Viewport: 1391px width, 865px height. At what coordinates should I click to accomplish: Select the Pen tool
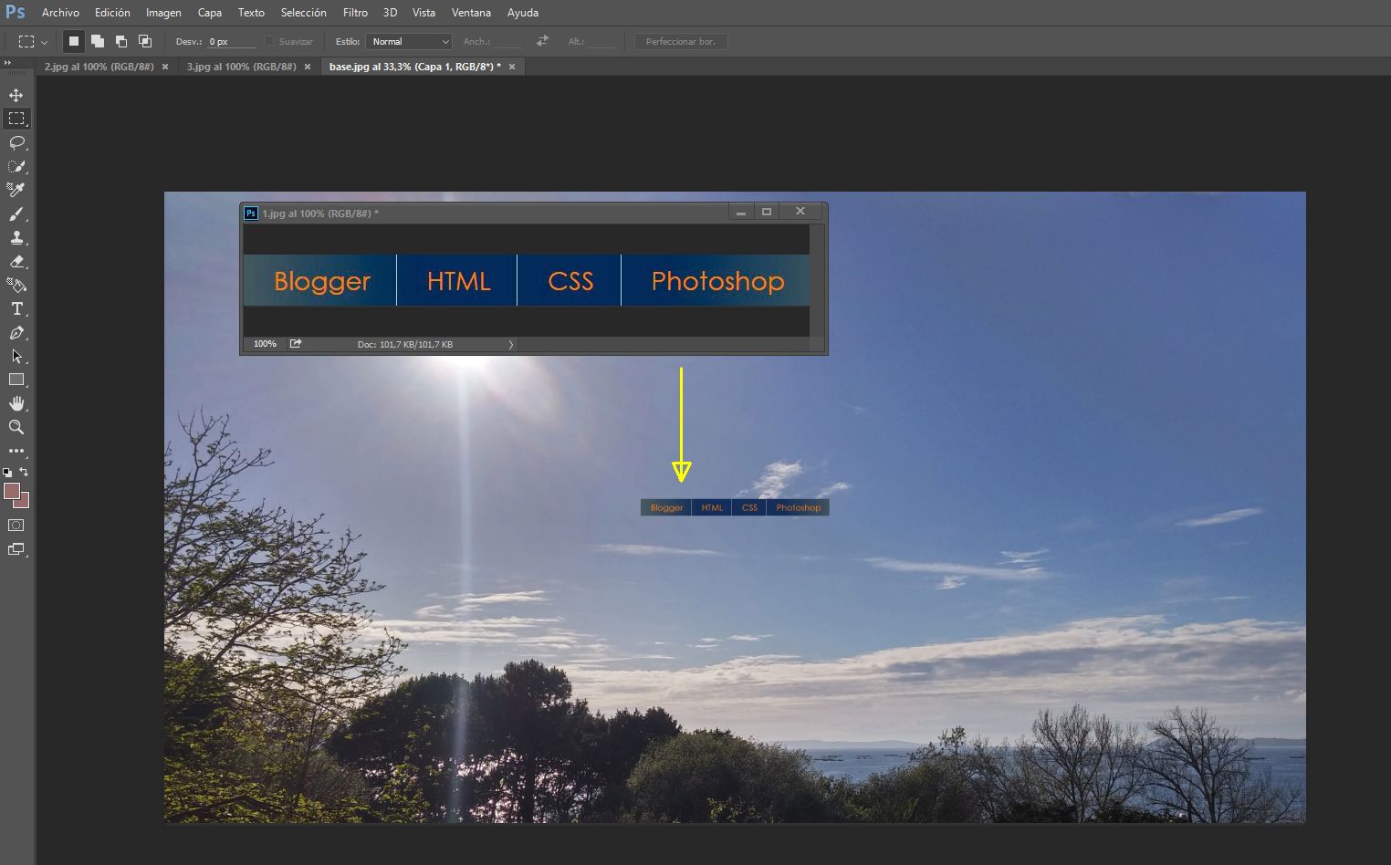click(x=16, y=332)
